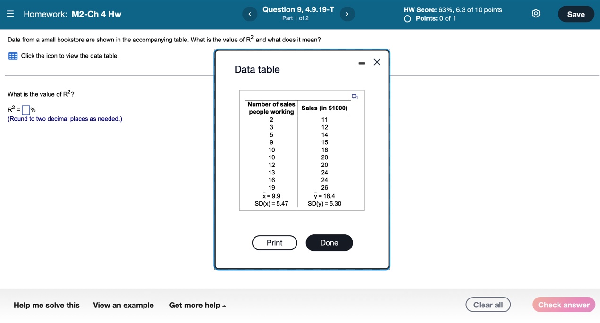Click the HW Score 63% text
Screen dimensions: 600x323
point(453,10)
